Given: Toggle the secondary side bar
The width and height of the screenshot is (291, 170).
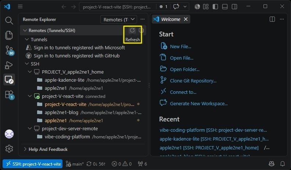Looking at the screenshot, I should [234, 7].
